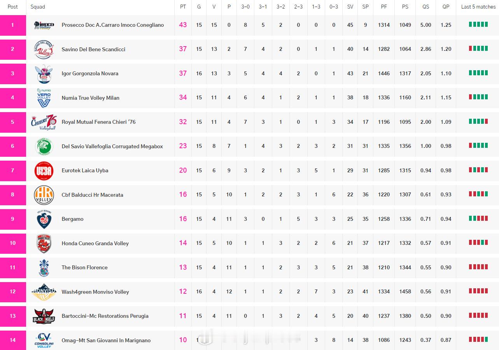Click the pink position 7 cell
The height and width of the screenshot is (350, 499).
13,171
